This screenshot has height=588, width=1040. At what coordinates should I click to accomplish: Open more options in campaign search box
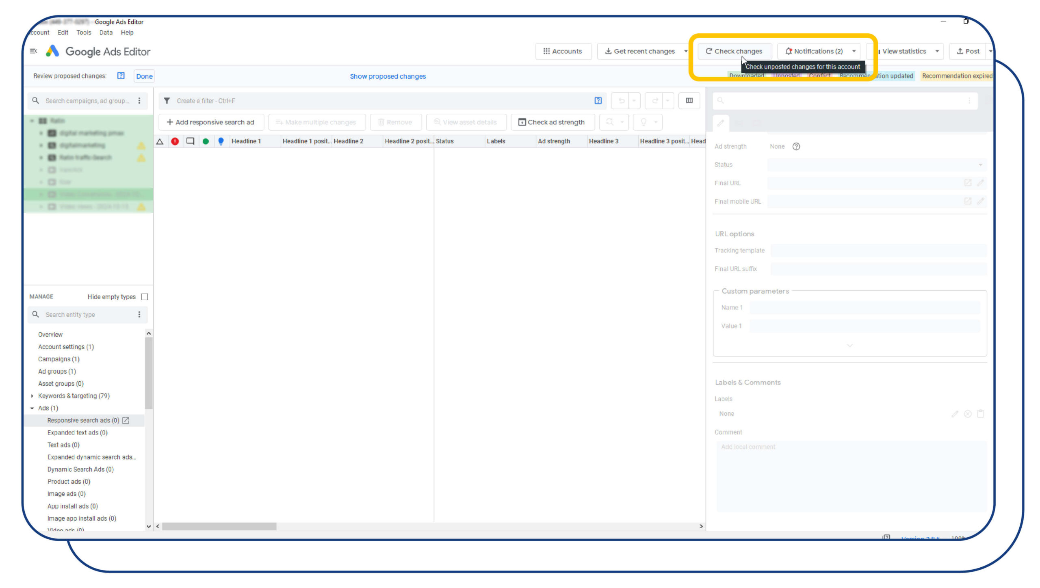point(139,101)
